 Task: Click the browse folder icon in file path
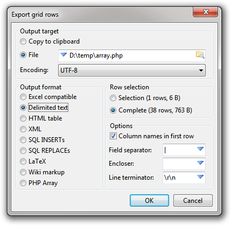pos(200,55)
